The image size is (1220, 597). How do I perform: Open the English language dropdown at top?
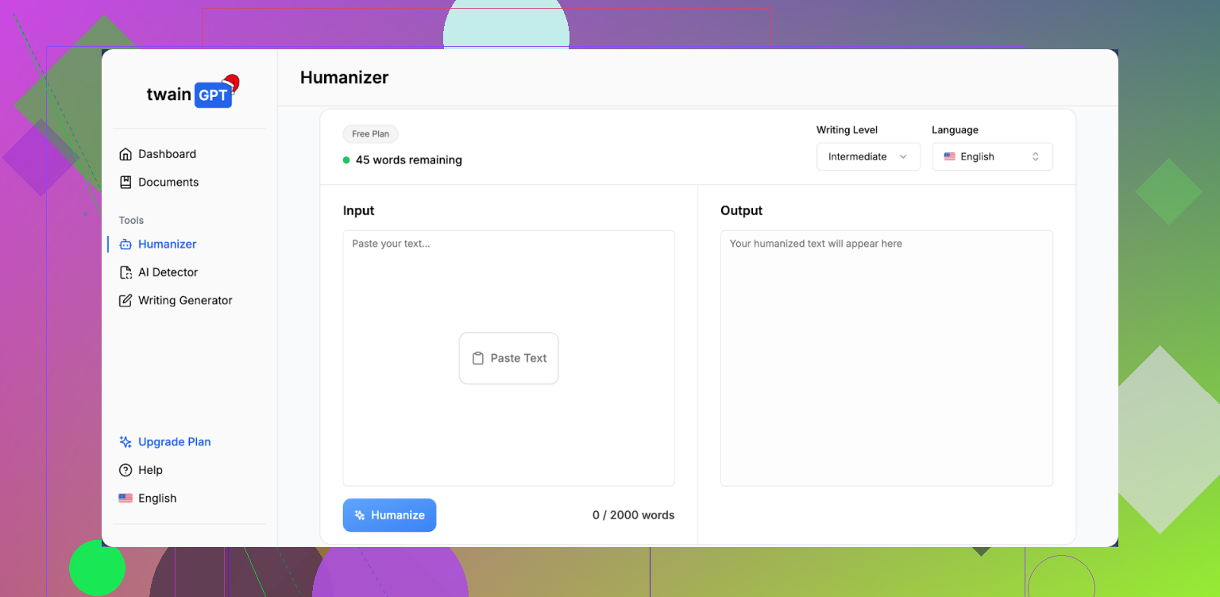click(x=991, y=156)
